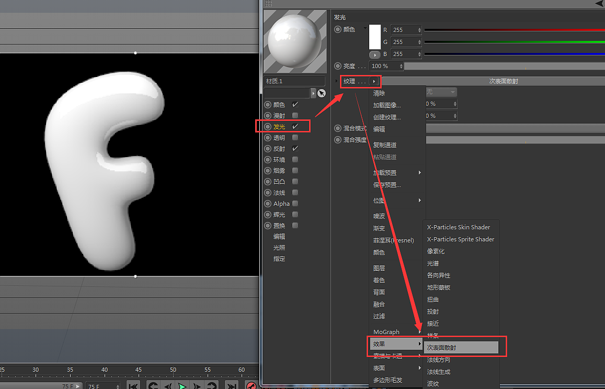605x389 pixels.
Task: Click the grip icon atop material editor
Action: [269, 3]
